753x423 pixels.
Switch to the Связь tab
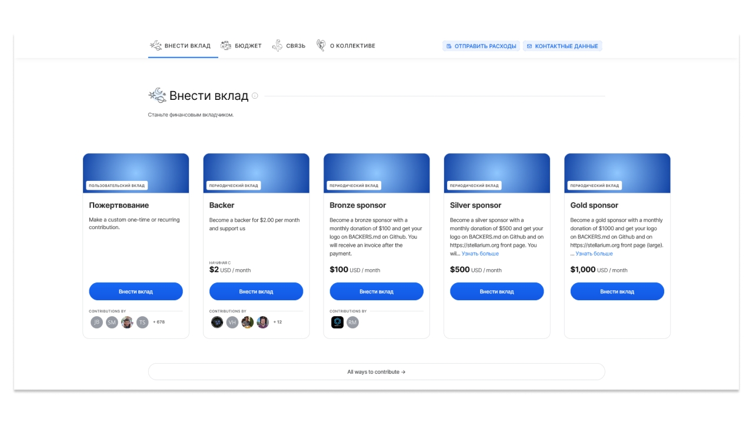[289, 46]
